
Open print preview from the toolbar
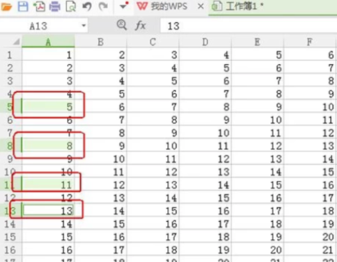point(71,7)
